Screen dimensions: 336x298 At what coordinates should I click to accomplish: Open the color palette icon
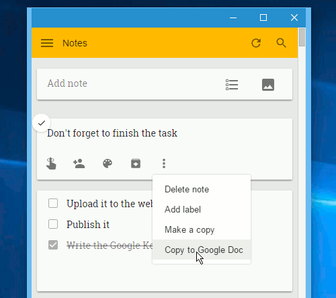(108, 163)
